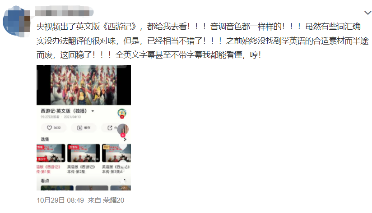Play episode 第1集 thumbnail
The image size is (372, 213).
(51, 153)
